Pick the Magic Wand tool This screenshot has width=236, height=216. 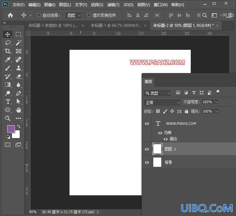pyautogui.click(x=18, y=43)
